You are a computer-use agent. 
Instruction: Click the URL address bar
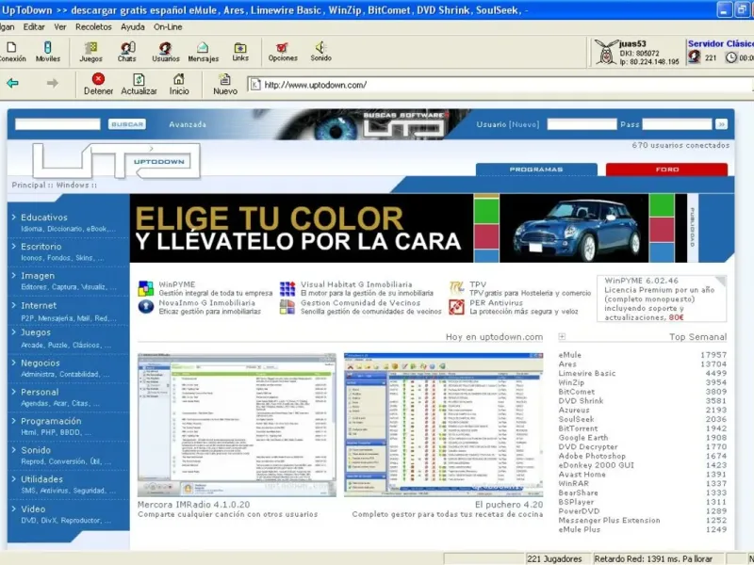coord(500,85)
